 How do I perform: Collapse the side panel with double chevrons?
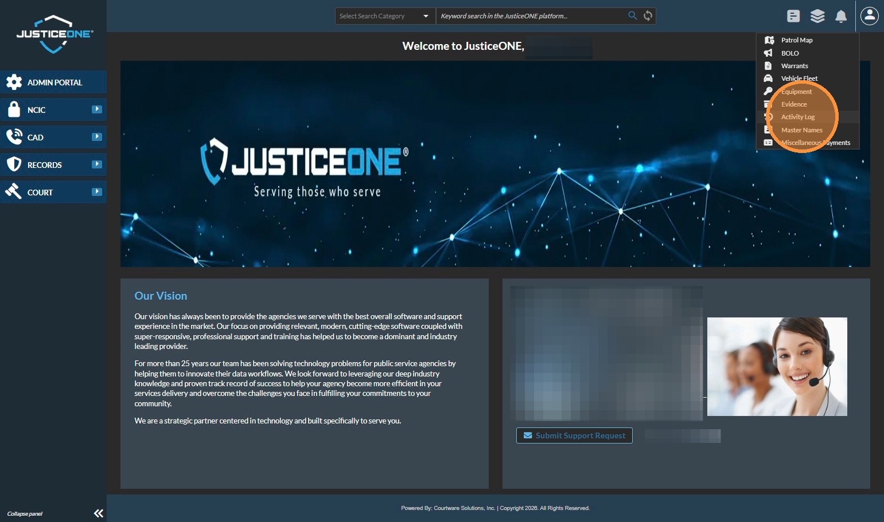(x=99, y=513)
